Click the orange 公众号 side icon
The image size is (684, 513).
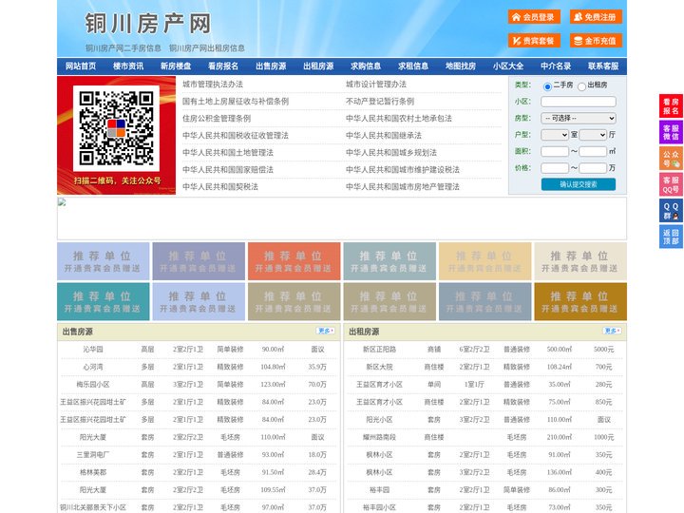(671, 159)
